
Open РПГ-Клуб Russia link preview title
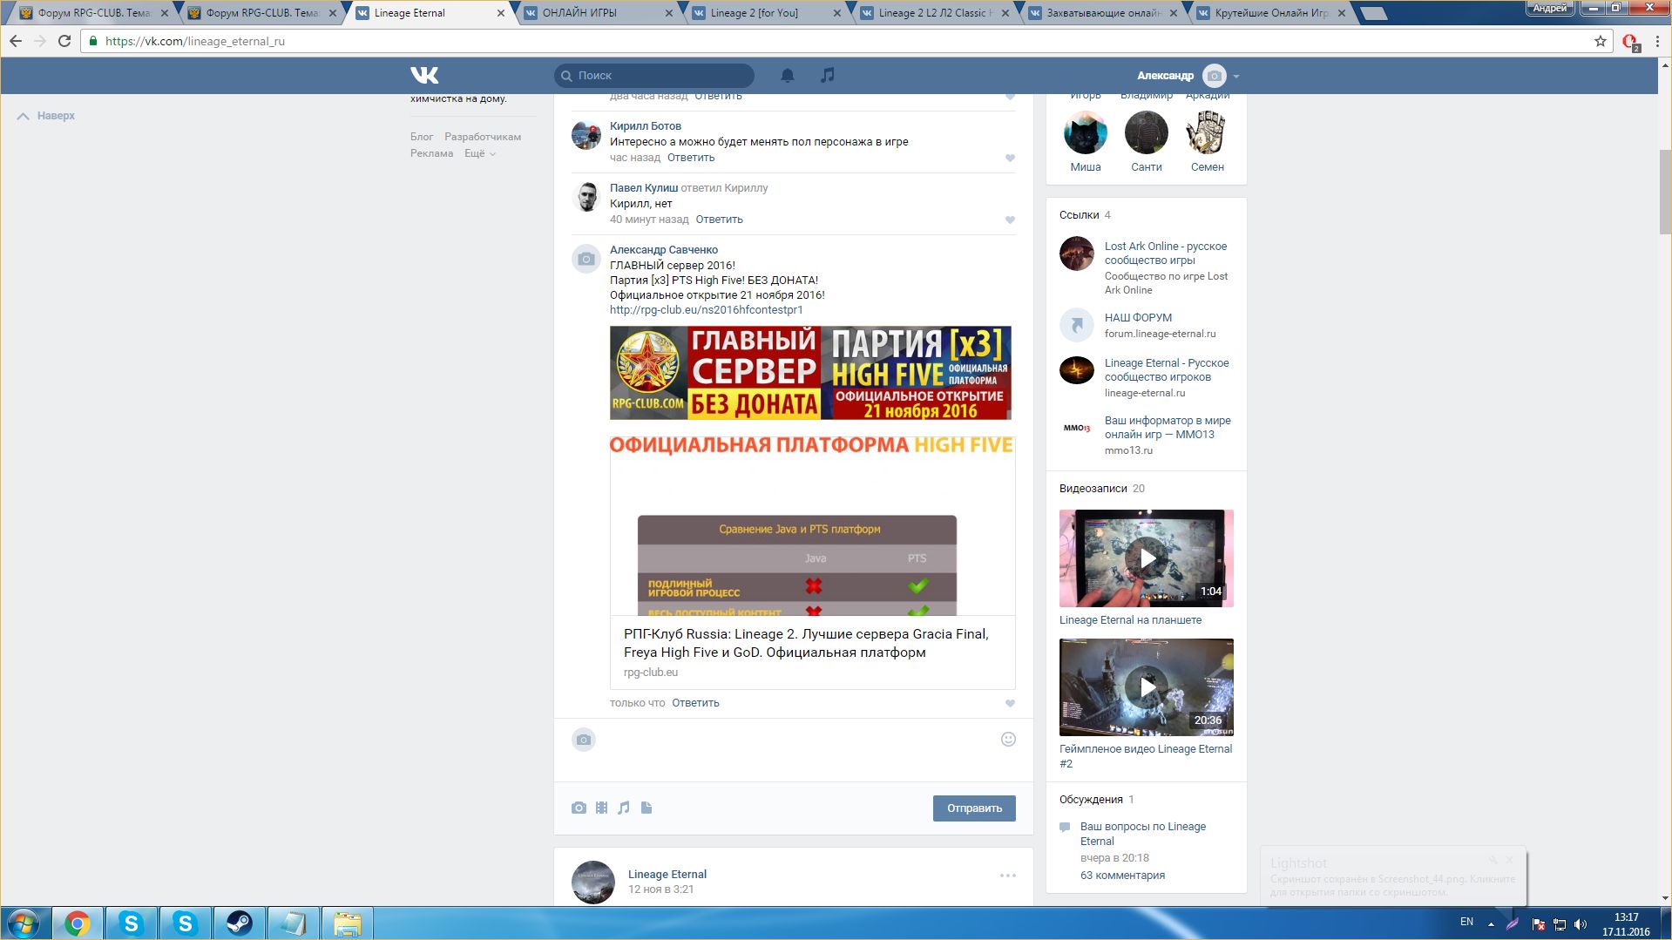click(806, 643)
